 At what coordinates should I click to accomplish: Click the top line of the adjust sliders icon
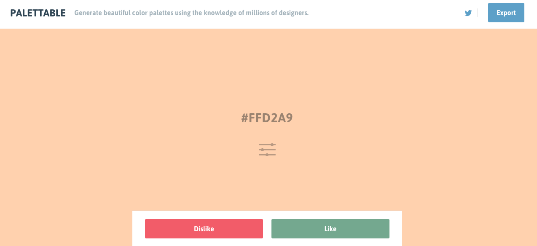tap(267, 145)
